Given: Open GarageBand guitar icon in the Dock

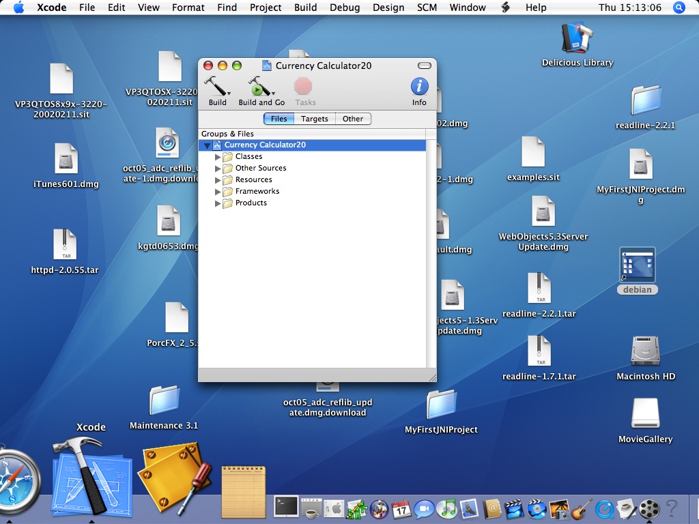Looking at the screenshot, I should (582, 508).
